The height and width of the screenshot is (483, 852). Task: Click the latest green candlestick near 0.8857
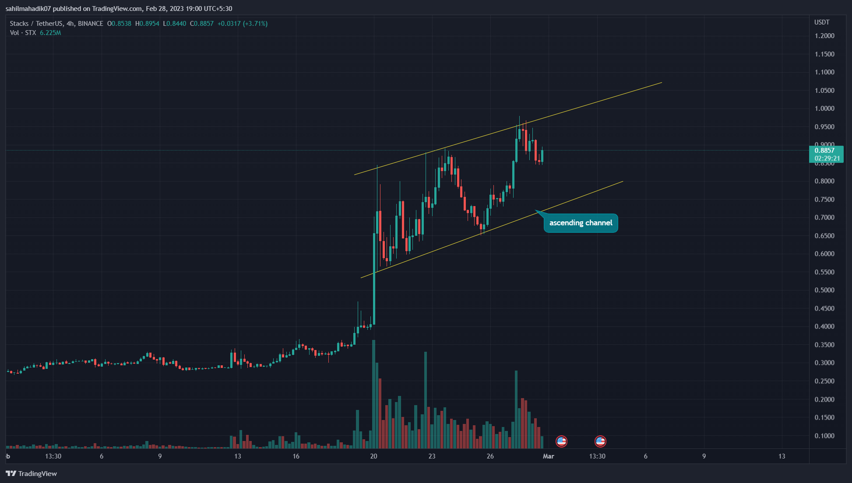click(542, 156)
